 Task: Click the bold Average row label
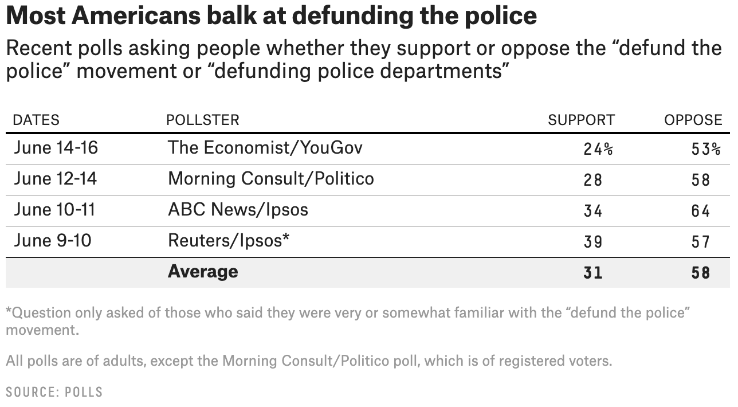203,271
